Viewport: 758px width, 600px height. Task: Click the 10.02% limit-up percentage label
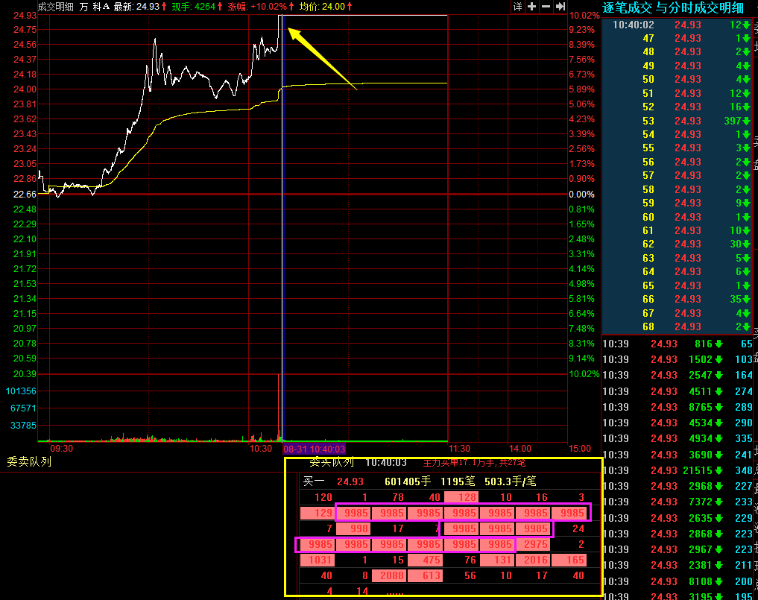[584, 16]
